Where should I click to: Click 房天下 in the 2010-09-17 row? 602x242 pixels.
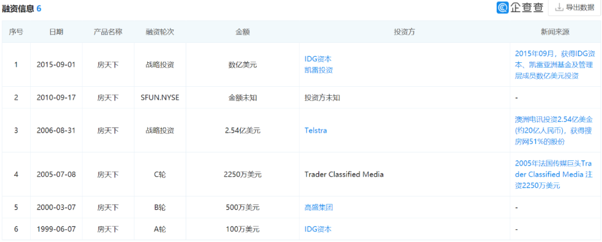pos(108,97)
